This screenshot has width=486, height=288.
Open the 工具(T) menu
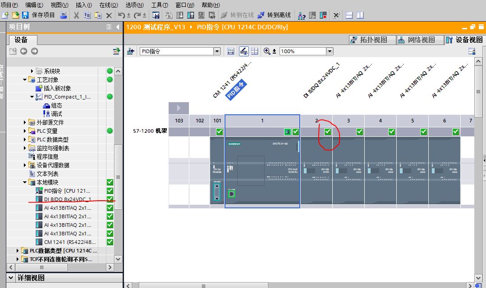point(159,5)
